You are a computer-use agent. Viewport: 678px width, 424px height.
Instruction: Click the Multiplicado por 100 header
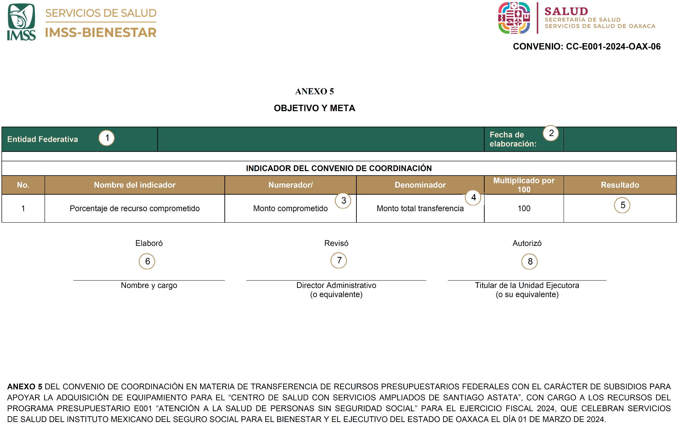click(x=524, y=185)
